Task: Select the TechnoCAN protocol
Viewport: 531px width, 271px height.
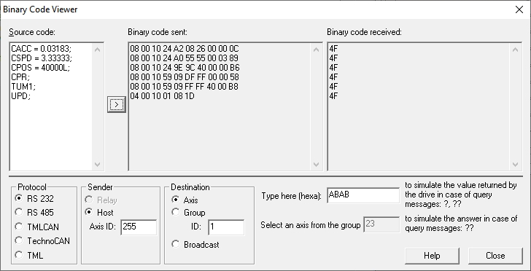Action: pyautogui.click(x=42, y=241)
